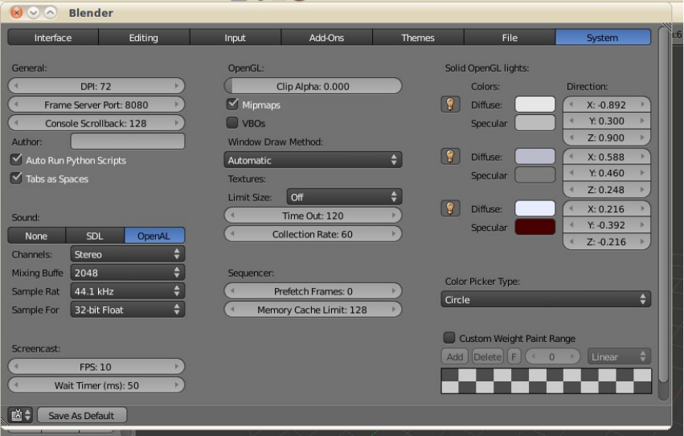Click first light Diffuse color swatch
The width and height of the screenshot is (684, 436).
click(535, 105)
